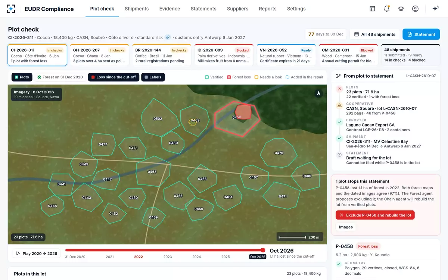Click the Needs a look legend entry
The height and width of the screenshot is (280, 448).
pos(268,77)
